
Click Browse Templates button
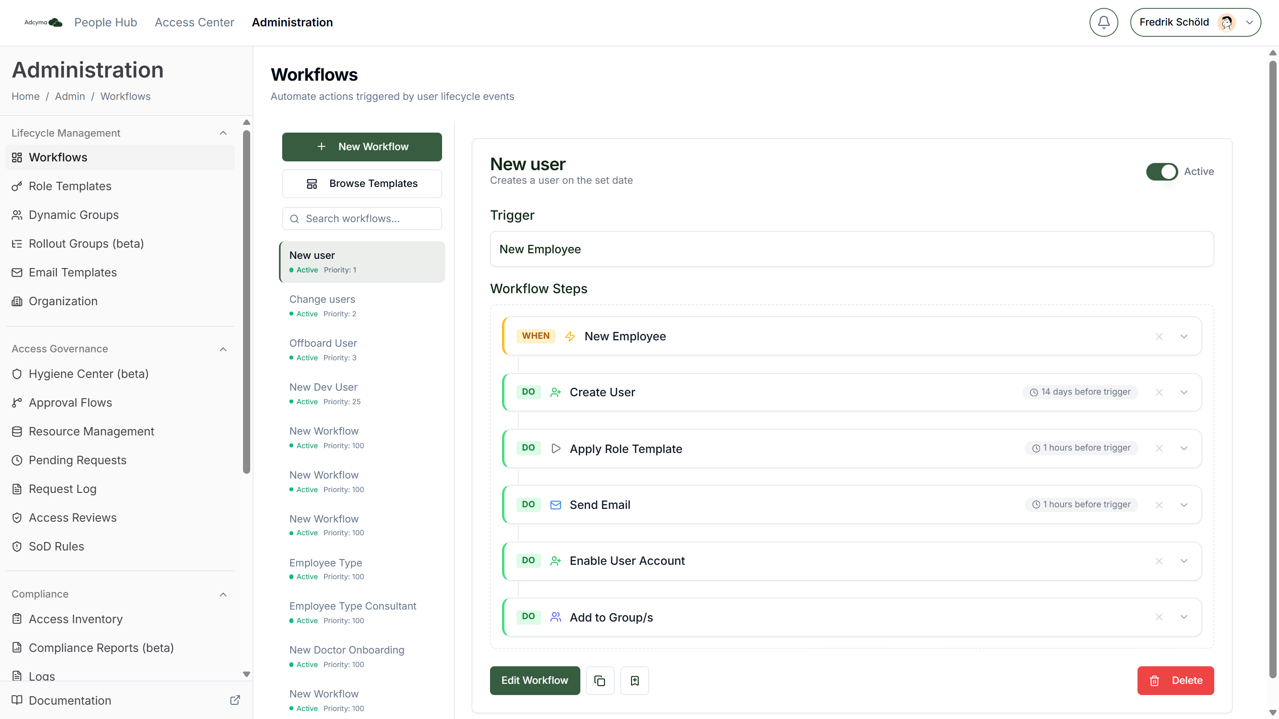pyautogui.click(x=362, y=184)
